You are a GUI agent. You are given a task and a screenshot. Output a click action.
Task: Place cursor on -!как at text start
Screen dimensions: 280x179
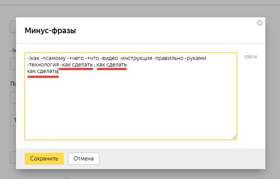point(33,58)
